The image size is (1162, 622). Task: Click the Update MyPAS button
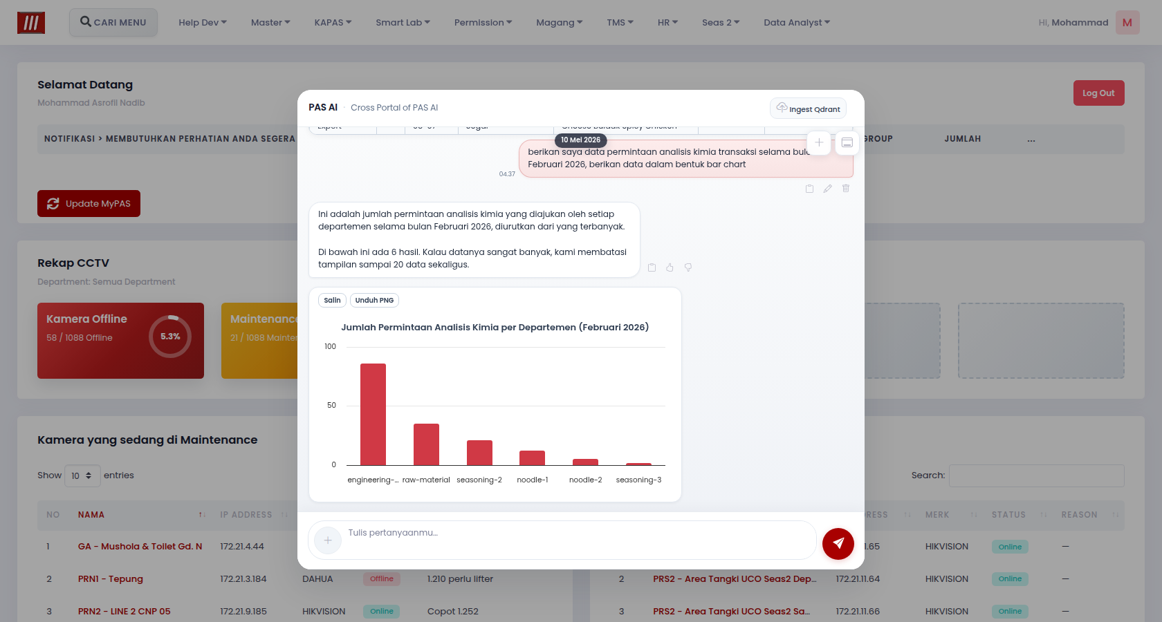click(x=89, y=203)
